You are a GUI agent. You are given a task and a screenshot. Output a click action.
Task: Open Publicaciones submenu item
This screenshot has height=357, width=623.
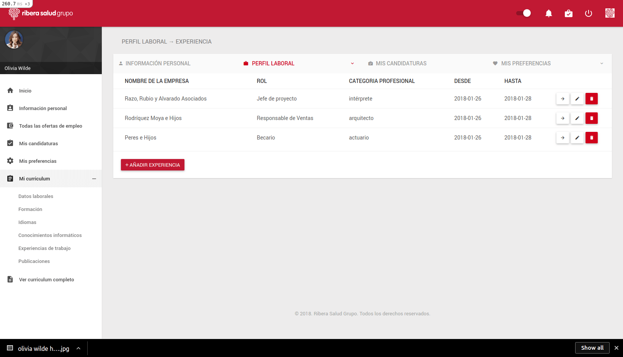34,261
